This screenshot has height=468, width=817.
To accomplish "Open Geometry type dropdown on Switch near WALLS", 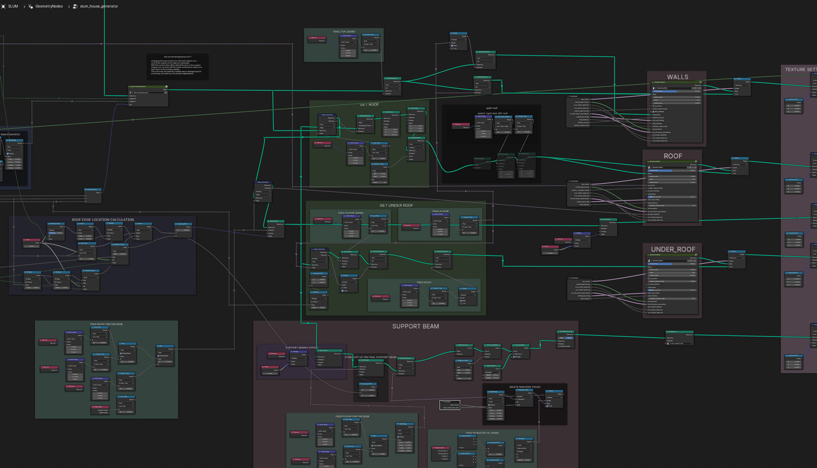I will (x=742, y=85).
